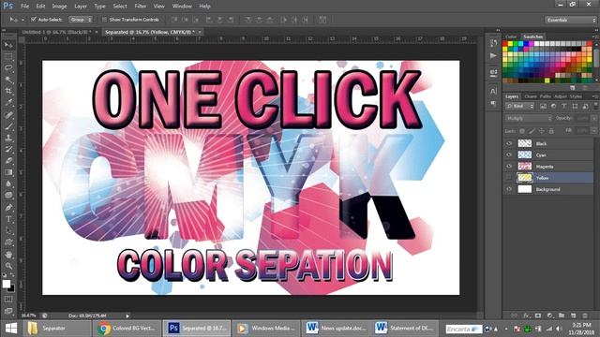Viewport: 600px width, 337px height.
Task: Select the Lasso tool
Action: click(x=8, y=68)
